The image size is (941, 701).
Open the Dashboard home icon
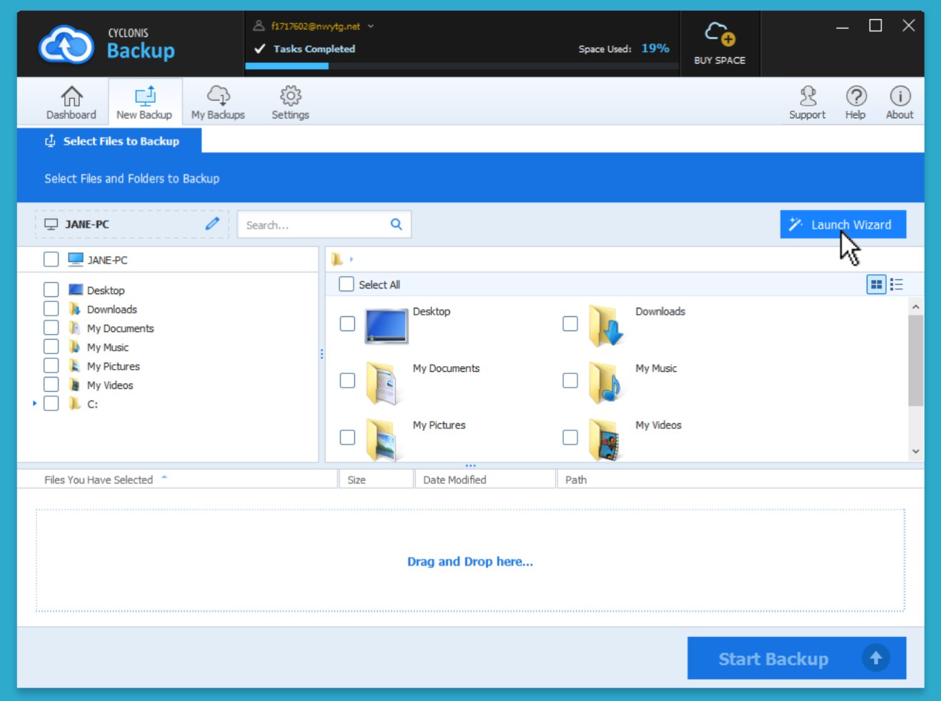pyautogui.click(x=71, y=96)
